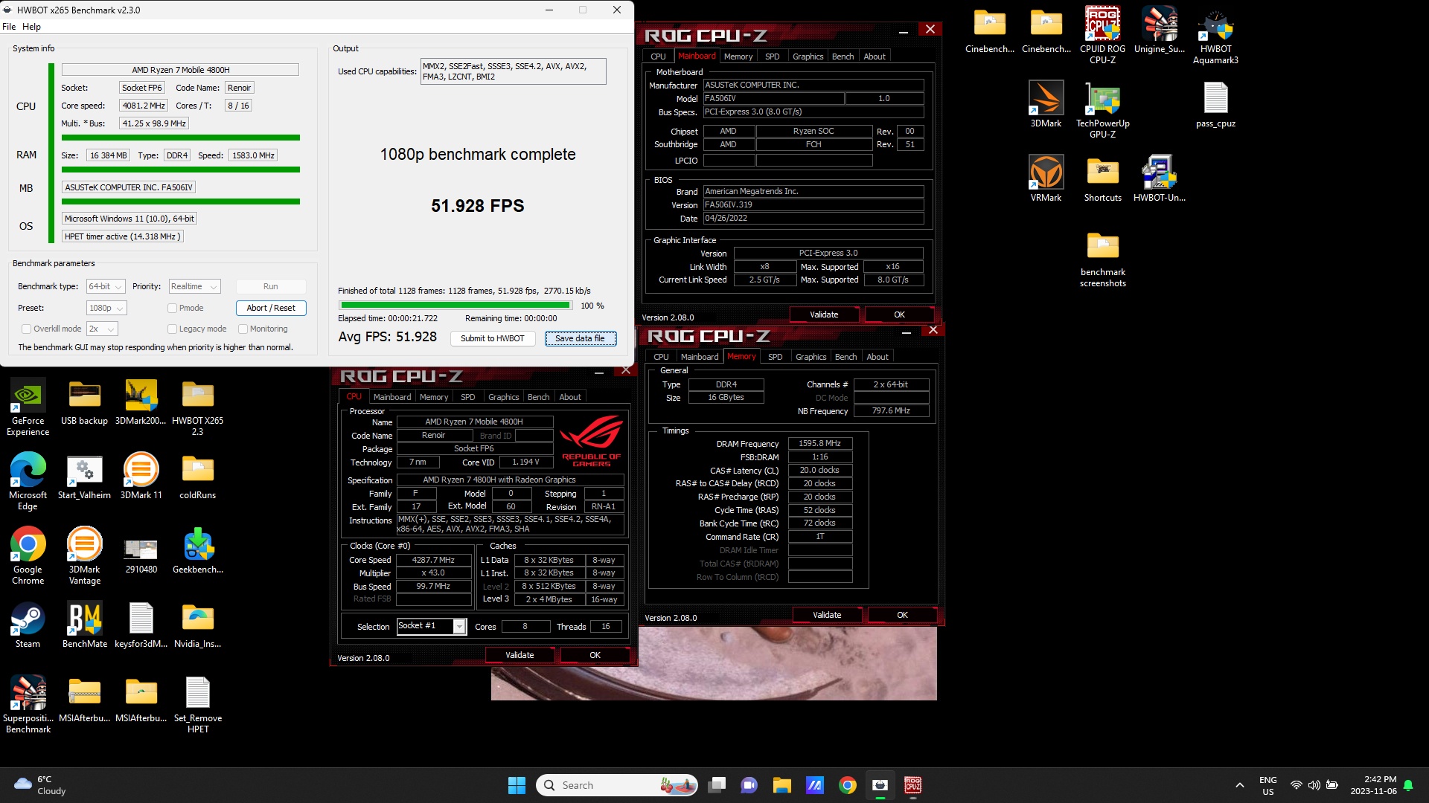
Task: Open Unigine_Su... desktop shortcut
Action: (1159, 30)
